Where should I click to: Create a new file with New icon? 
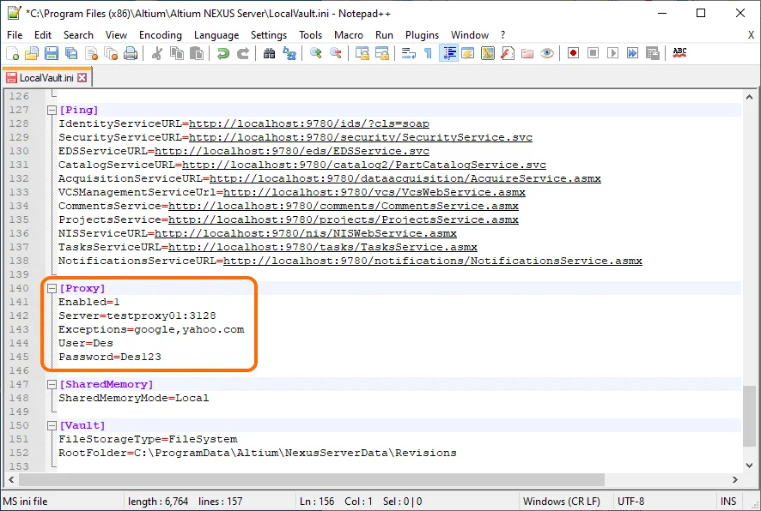(x=13, y=53)
